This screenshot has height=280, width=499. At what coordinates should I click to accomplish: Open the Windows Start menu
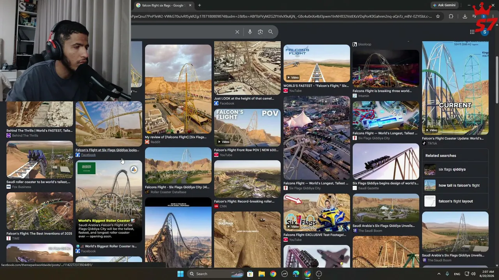point(180,274)
